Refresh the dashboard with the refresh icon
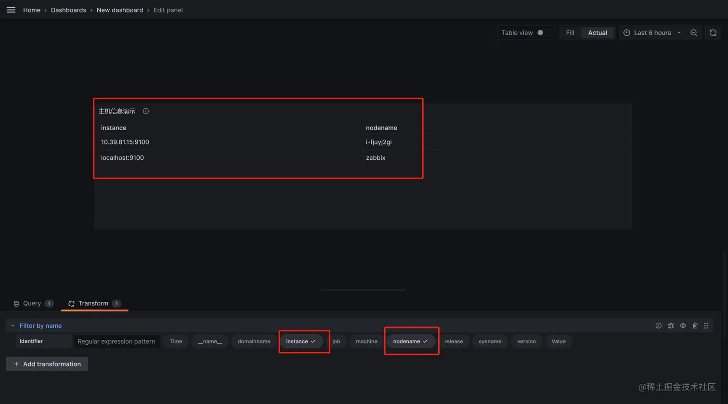728x404 pixels. click(713, 33)
